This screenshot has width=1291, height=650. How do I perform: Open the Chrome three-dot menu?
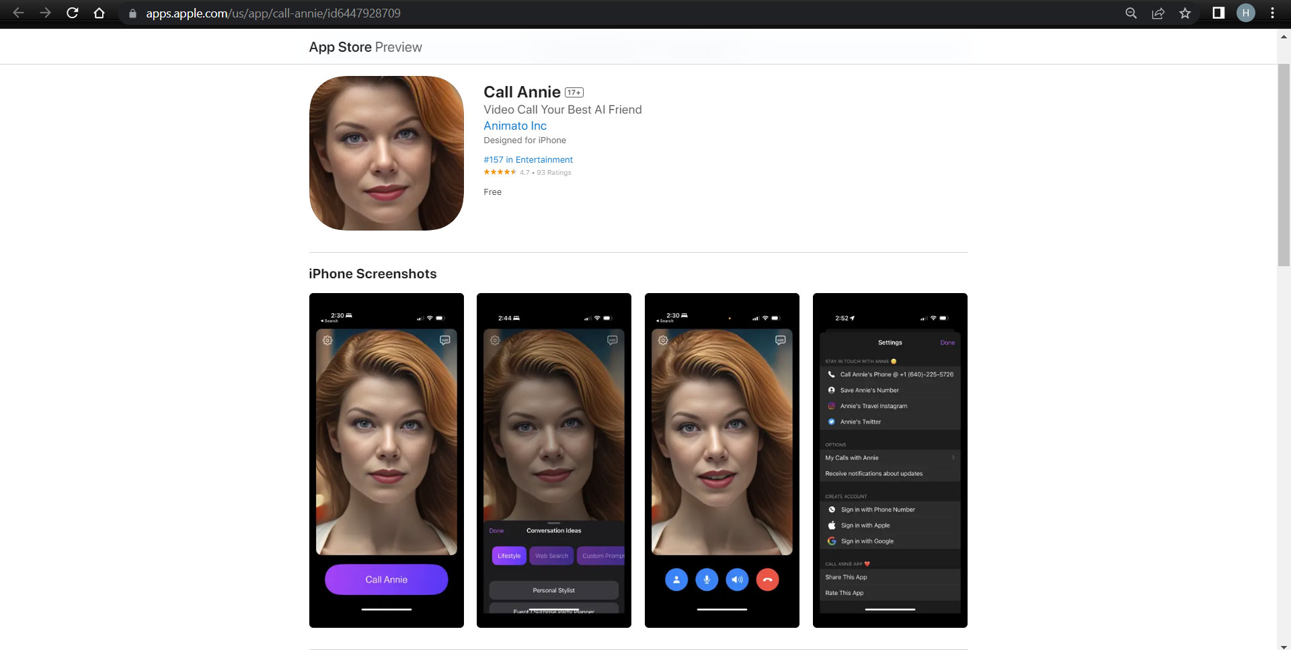[x=1272, y=13]
